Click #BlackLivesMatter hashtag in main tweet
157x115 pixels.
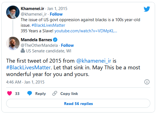coord(28,68)
